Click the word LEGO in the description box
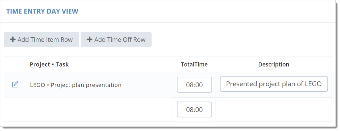 tap(313, 84)
